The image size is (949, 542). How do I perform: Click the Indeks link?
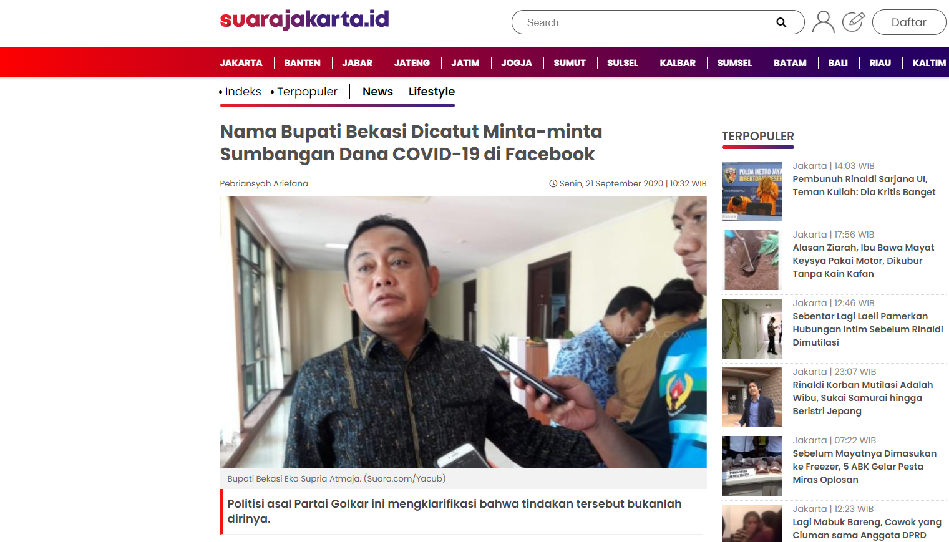pos(243,92)
